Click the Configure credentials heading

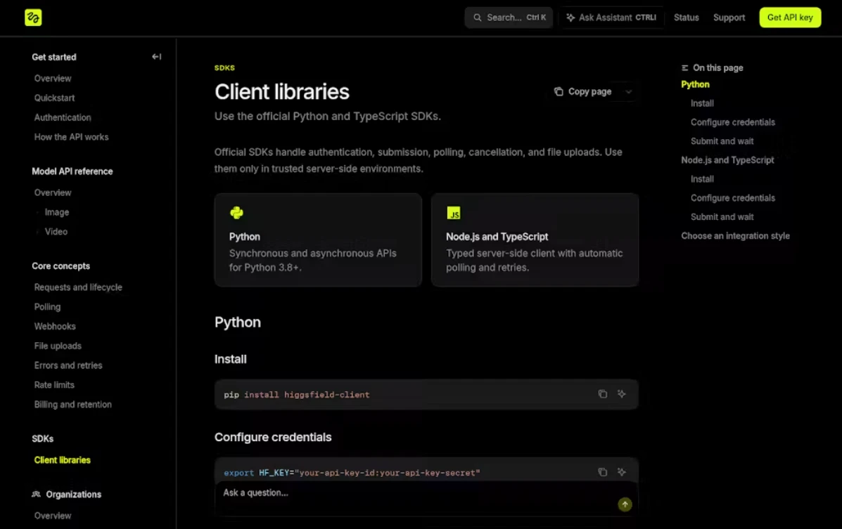(273, 437)
